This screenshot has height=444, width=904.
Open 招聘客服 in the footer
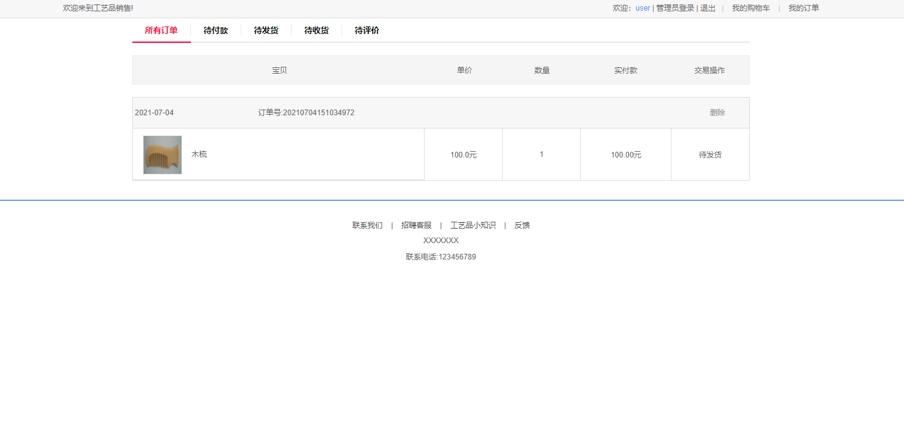pyautogui.click(x=416, y=225)
